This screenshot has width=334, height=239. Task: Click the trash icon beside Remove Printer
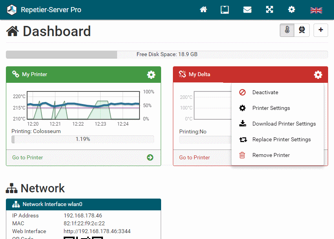242,155
